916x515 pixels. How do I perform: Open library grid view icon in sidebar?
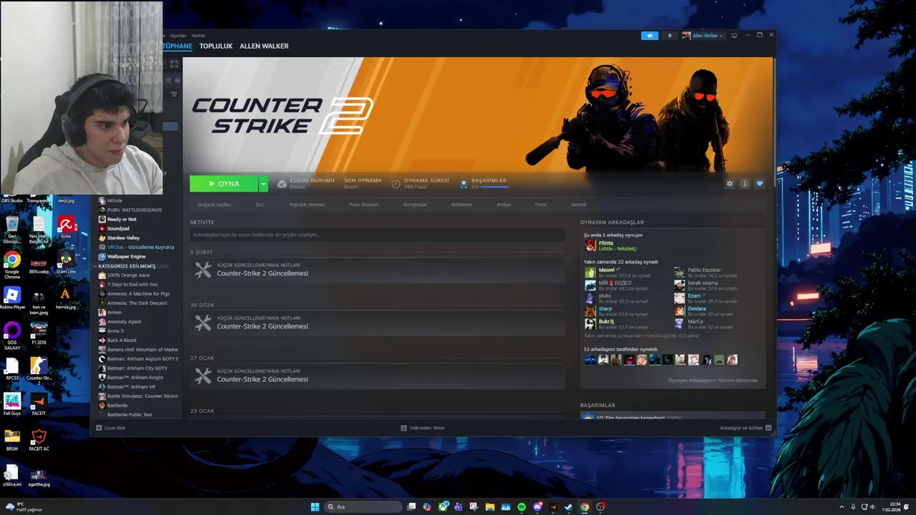click(174, 63)
